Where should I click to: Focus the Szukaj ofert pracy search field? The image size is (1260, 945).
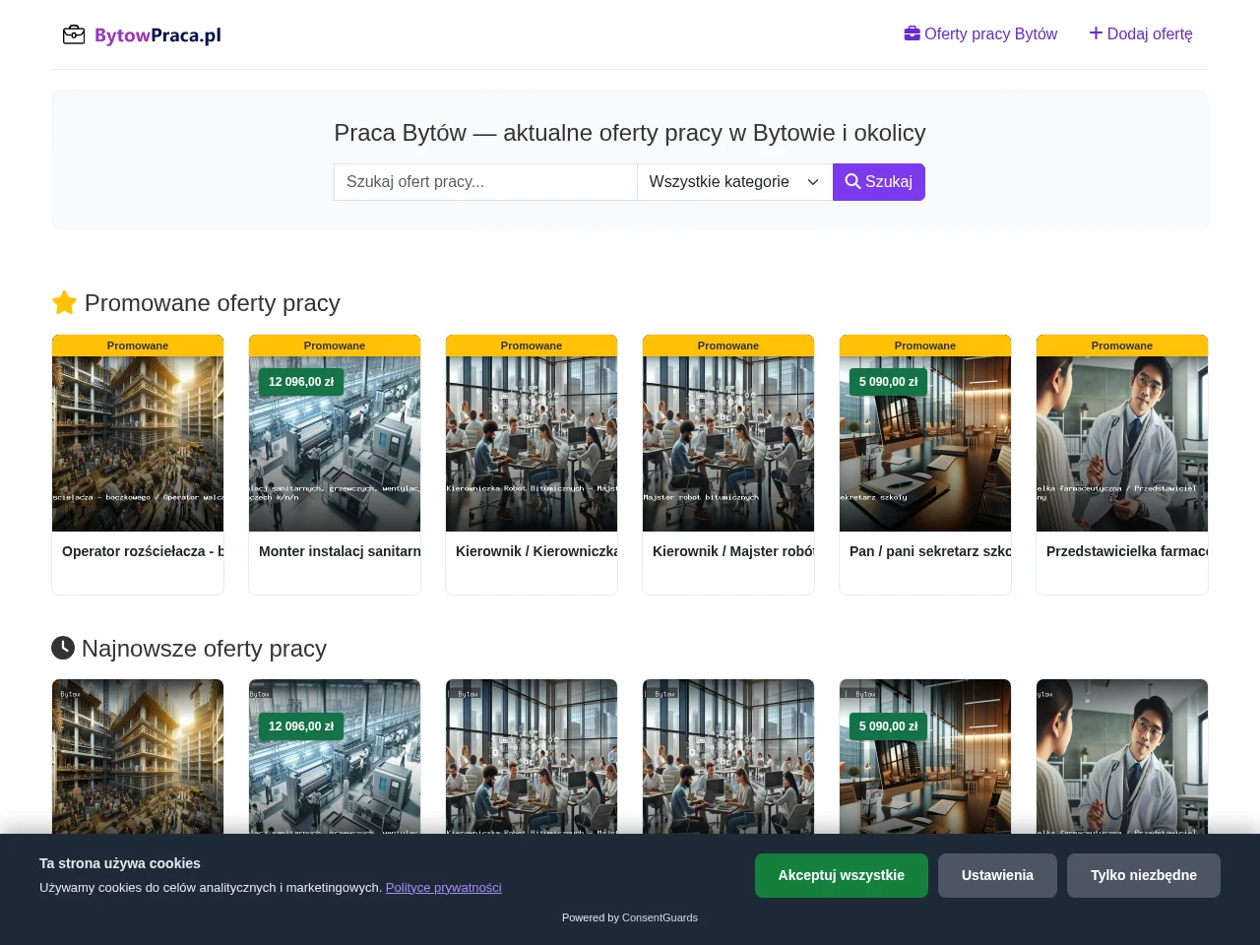pos(485,182)
